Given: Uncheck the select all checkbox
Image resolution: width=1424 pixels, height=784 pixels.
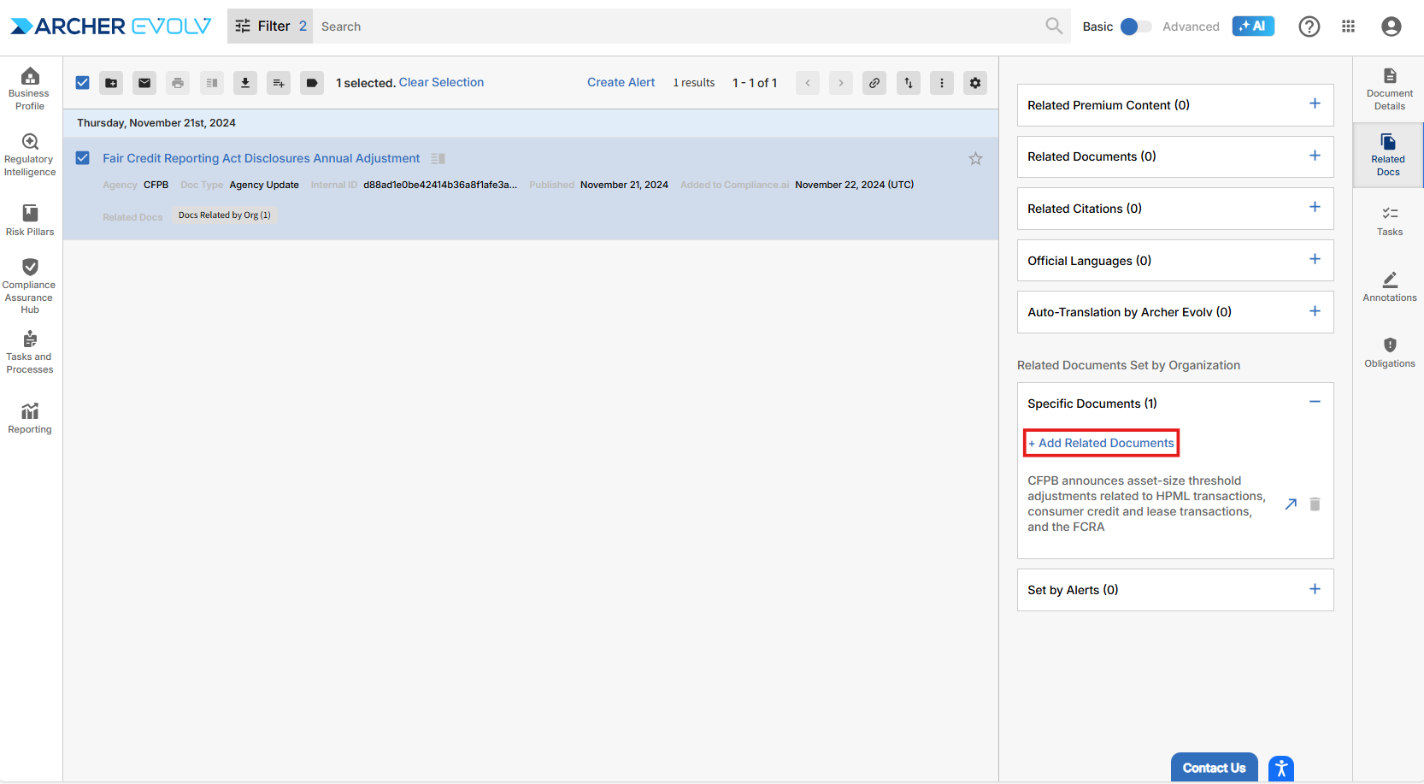Looking at the screenshot, I should (83, 83).
